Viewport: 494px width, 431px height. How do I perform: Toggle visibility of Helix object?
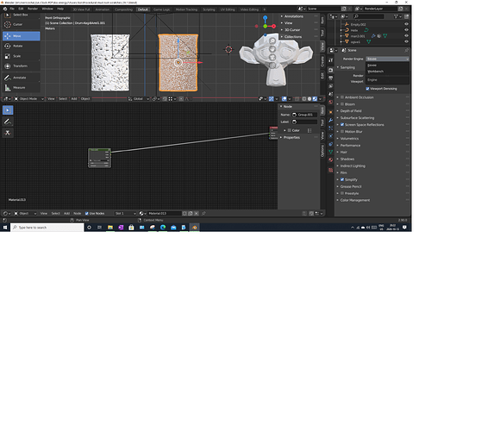click(x=406, y=30)
